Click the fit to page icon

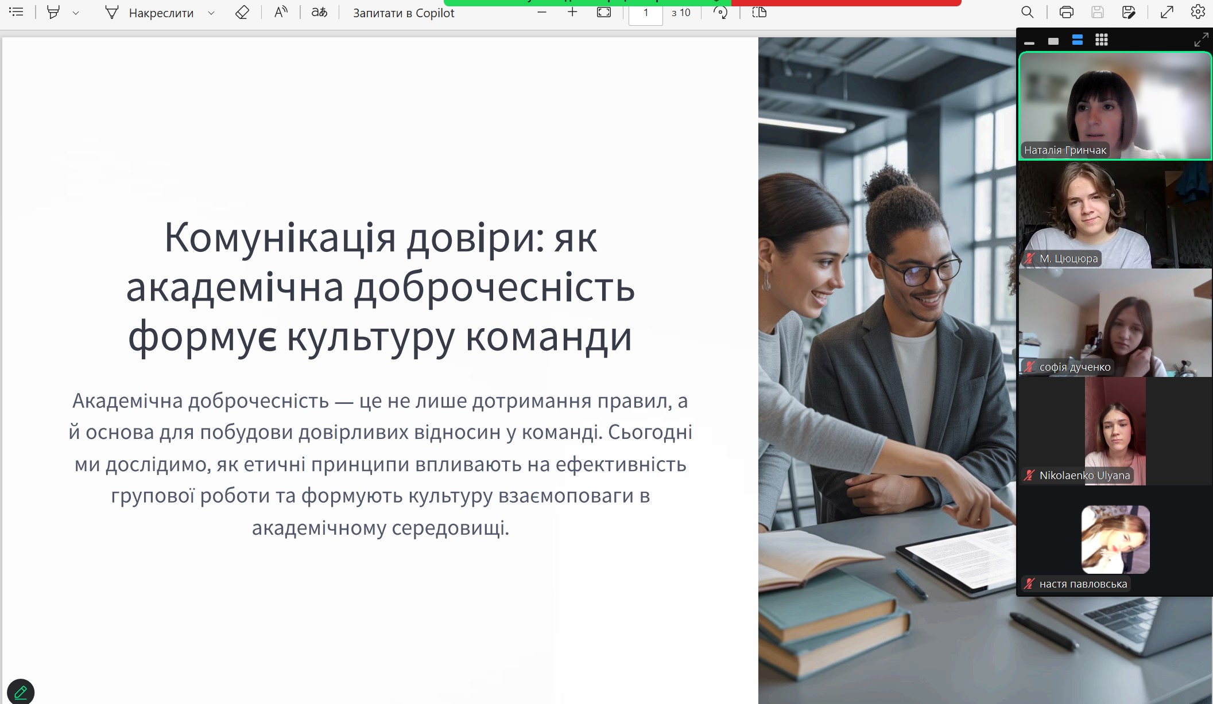(604, 13)
